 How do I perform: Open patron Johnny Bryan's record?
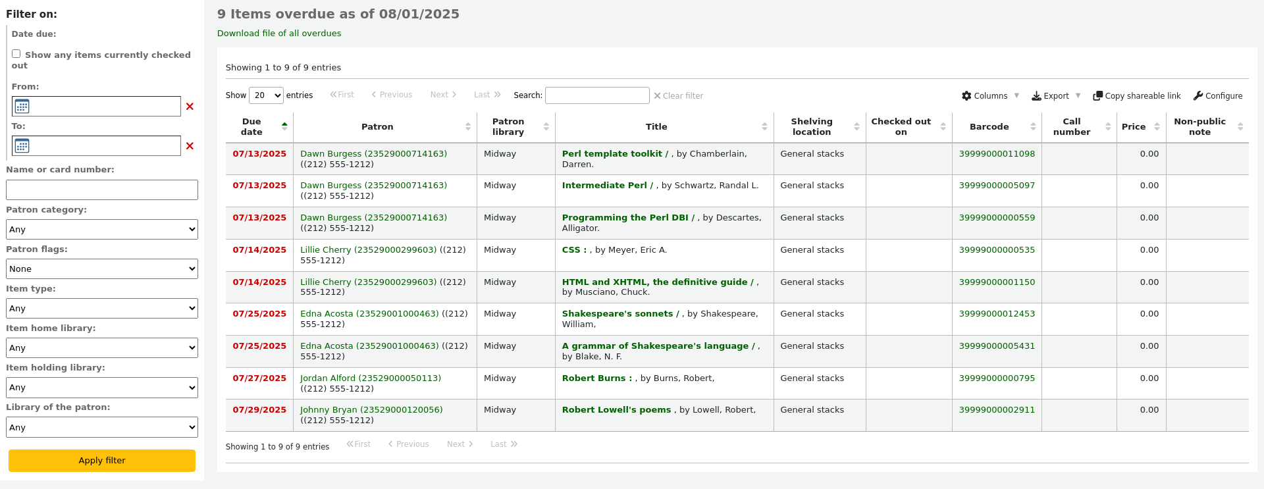371,410
